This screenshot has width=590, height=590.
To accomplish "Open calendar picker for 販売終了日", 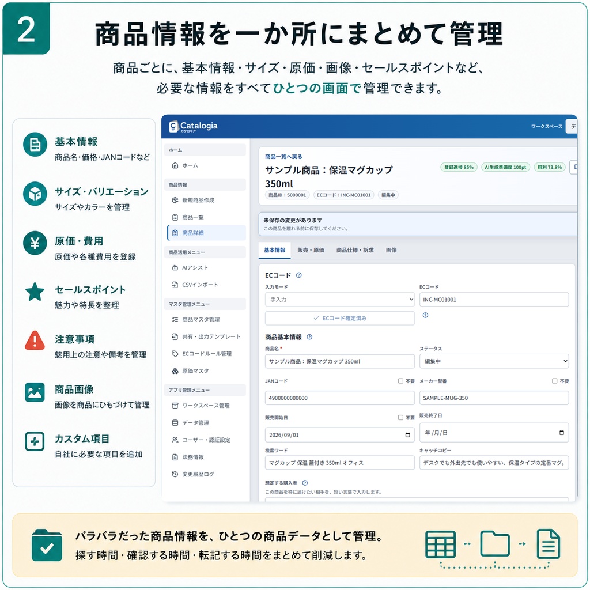I will click(562, 433).
